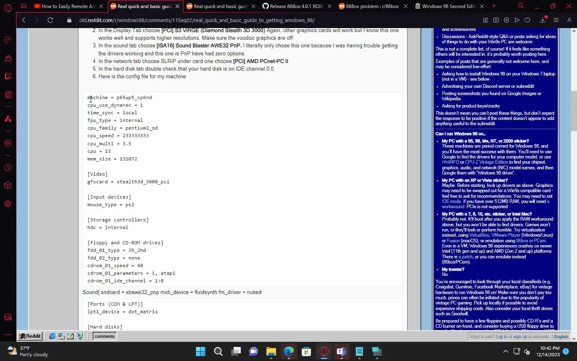
Task: Open Windows taskbar search
Action: 218,352
